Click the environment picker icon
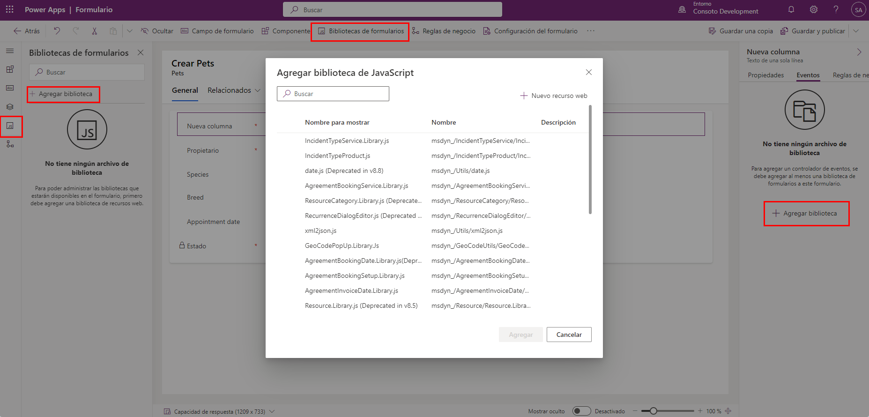The image size is (869, 417). click(x=682, y=9)
